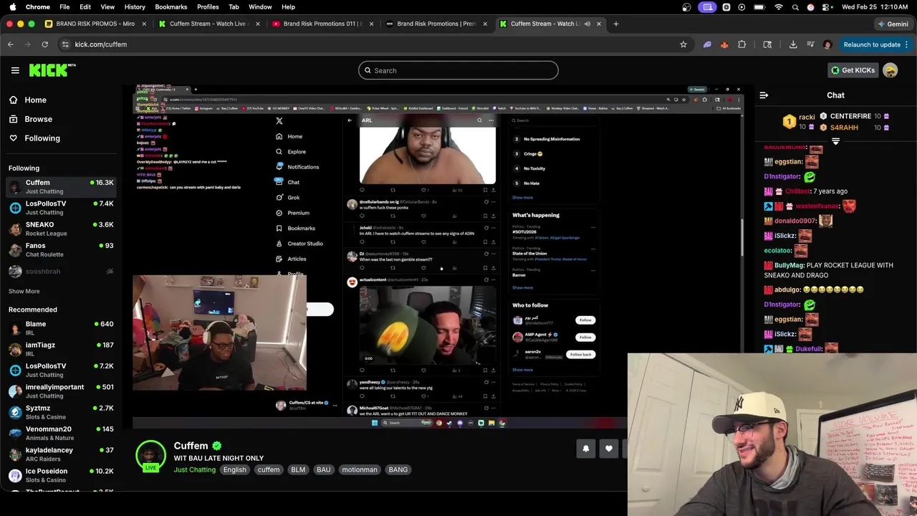The width and height of the screenshot is (917, 516).
Task: Open Gemini in Chrome
Action: pyautogui.click(x=893, y=24)
